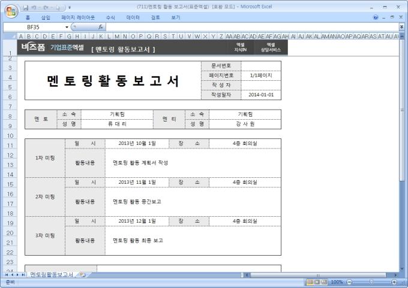408x288 pixels.
Task: Select the 멘토링활동보고서 title cell
Action: pos(113,80)
